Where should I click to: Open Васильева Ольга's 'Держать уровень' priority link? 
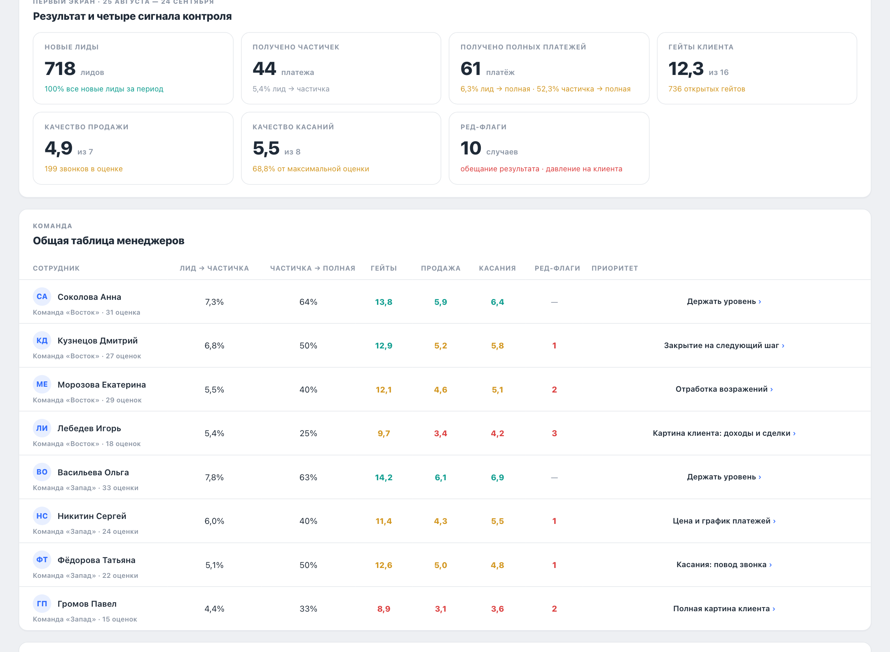(724, 477)
